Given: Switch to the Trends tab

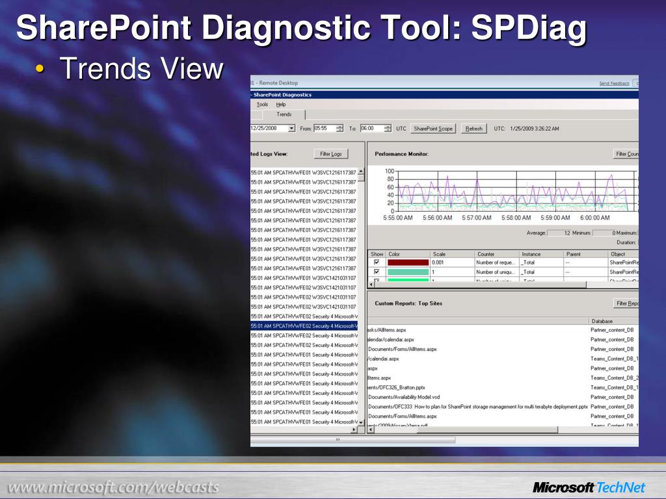Looking at the screenshot, I should point(284,114).
